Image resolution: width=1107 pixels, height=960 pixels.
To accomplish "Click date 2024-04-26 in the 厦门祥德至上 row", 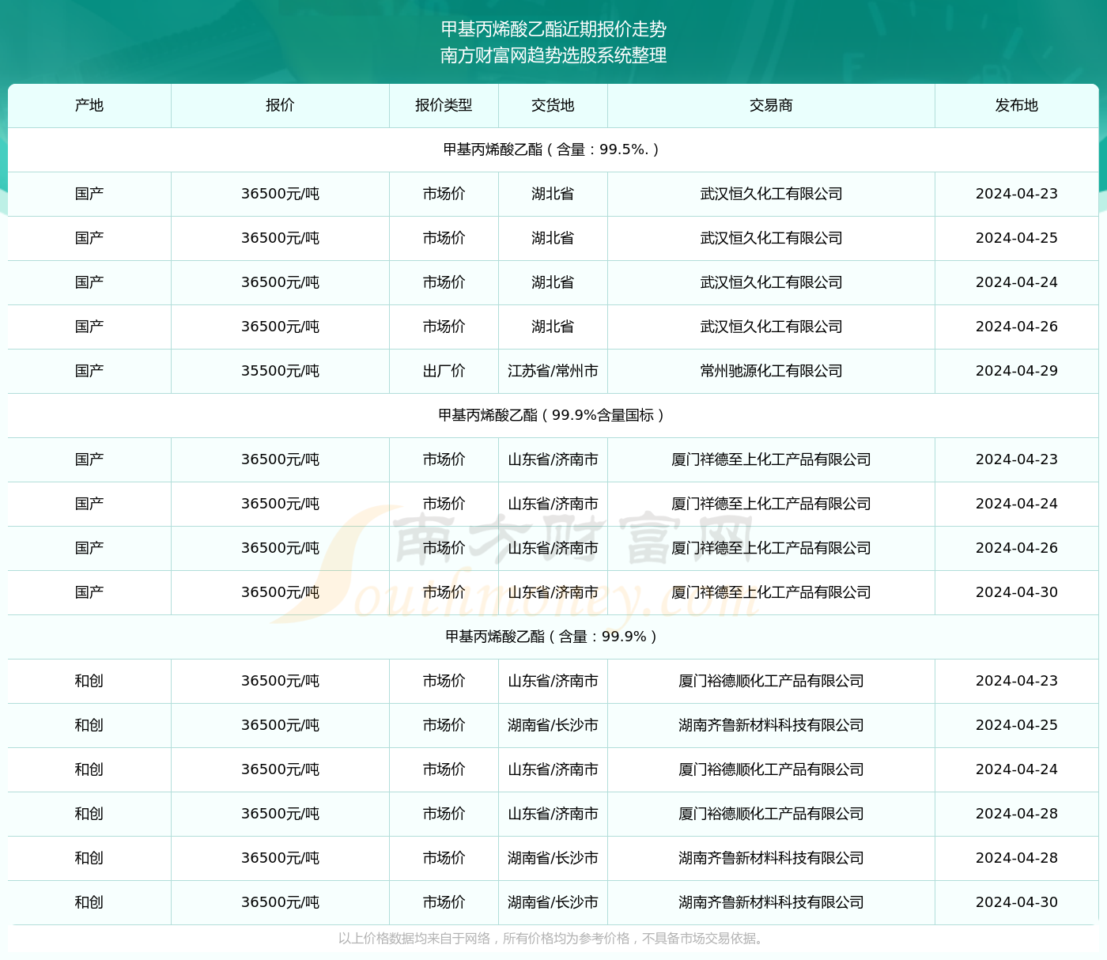I will pyautogui.click(x=1016, y=548).
